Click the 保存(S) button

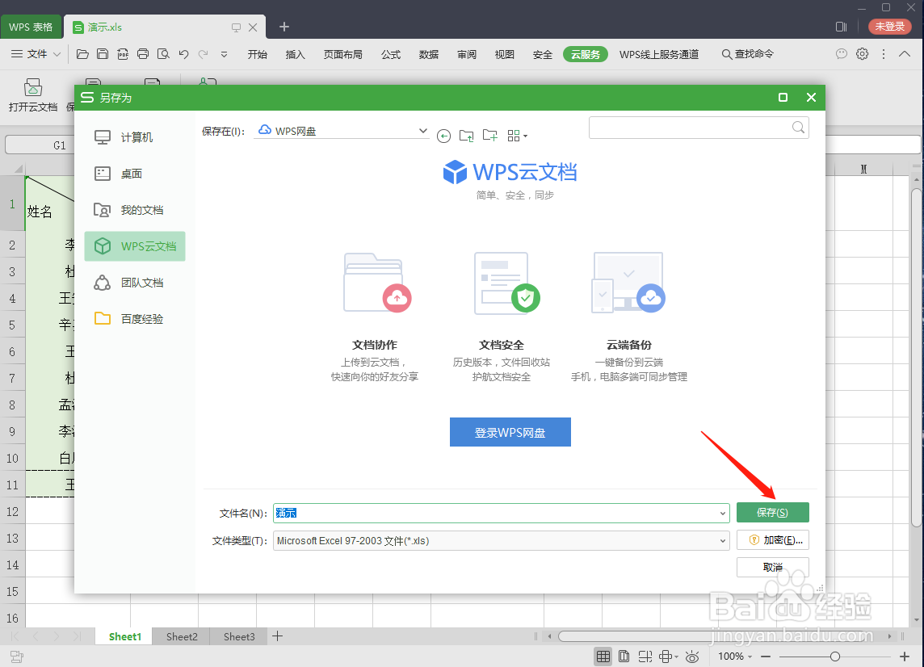772,513
